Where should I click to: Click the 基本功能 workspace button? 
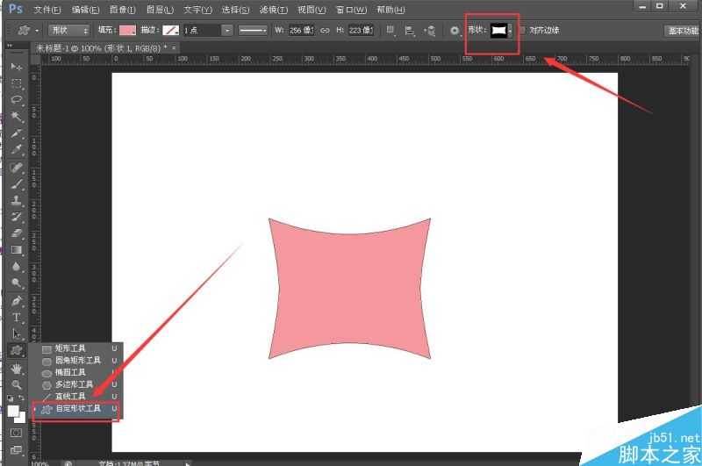click(x=680, y=30)
